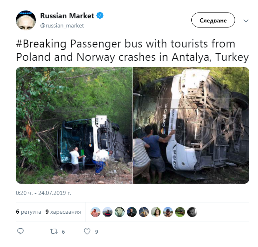Expand the tweet options chevron menu

pyautogui.click(x=246, y=21)
